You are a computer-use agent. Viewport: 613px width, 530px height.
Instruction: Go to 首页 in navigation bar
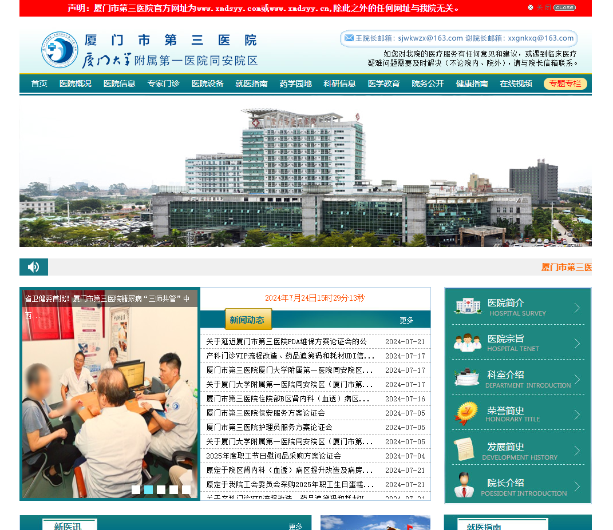coord(39,83)
